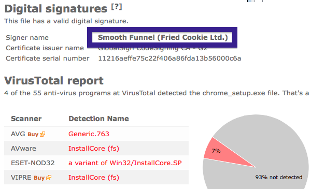Click the VirusTotal report heading
Screen dimensions: 311x189
coord(54,81)
